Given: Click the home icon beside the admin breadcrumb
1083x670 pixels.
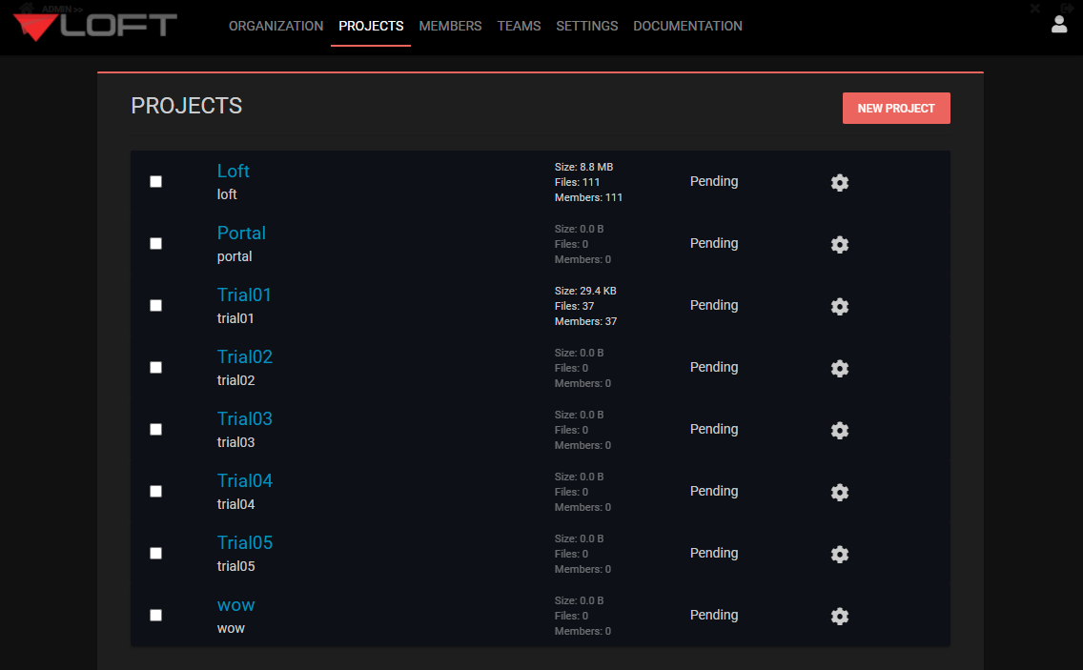Looking at the screenshot, I should [x=29, y=8].
